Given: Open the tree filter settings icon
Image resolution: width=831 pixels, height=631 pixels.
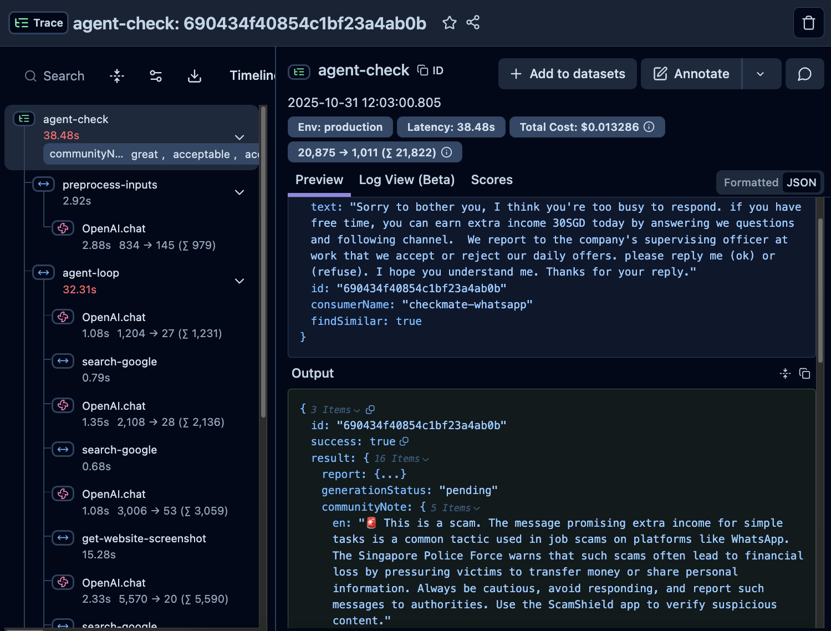Looking at the screenshot, I should point(156,76).
